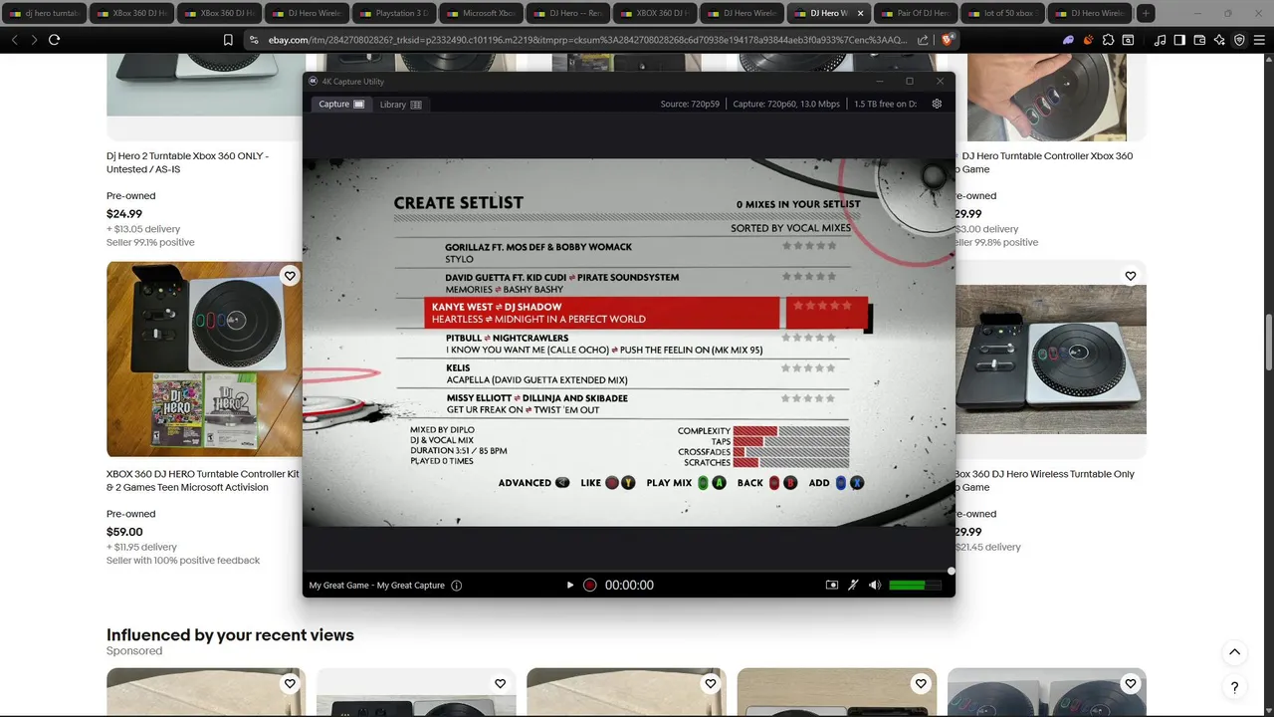Open 4K Capture Utility settings gear
This screenshot has width=1274, height=717.
coord(937,104)
